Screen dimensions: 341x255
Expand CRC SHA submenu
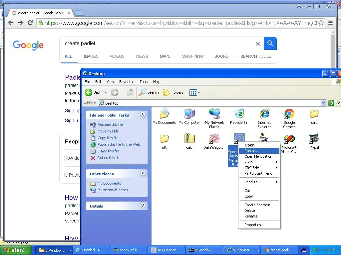tap(259, 168)
